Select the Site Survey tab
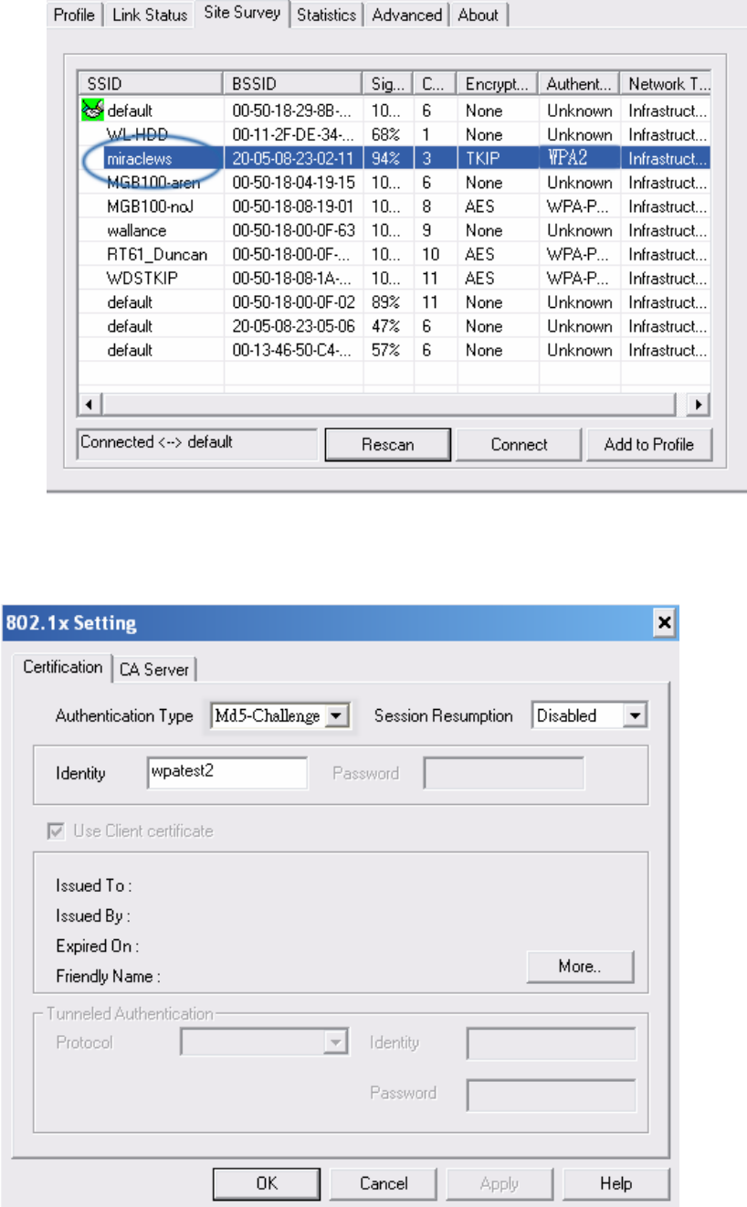Image resolution: width=747 pixels, height=1207 pixels. pyautogui.click(x=243, y=13)
